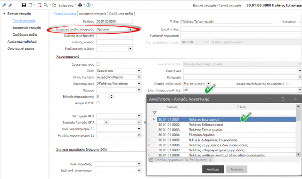Select row Ν.Π.Δ.Δ. & Δημόσιες Επιχειρήσεις
The height and width of the screenshot is (179, 302).
pos(226,140)
